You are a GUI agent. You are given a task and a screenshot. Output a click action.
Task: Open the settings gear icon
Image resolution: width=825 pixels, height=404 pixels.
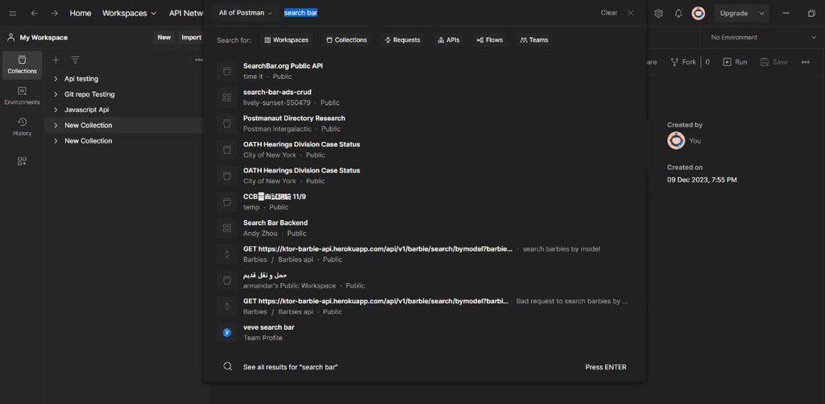point(658,13)
